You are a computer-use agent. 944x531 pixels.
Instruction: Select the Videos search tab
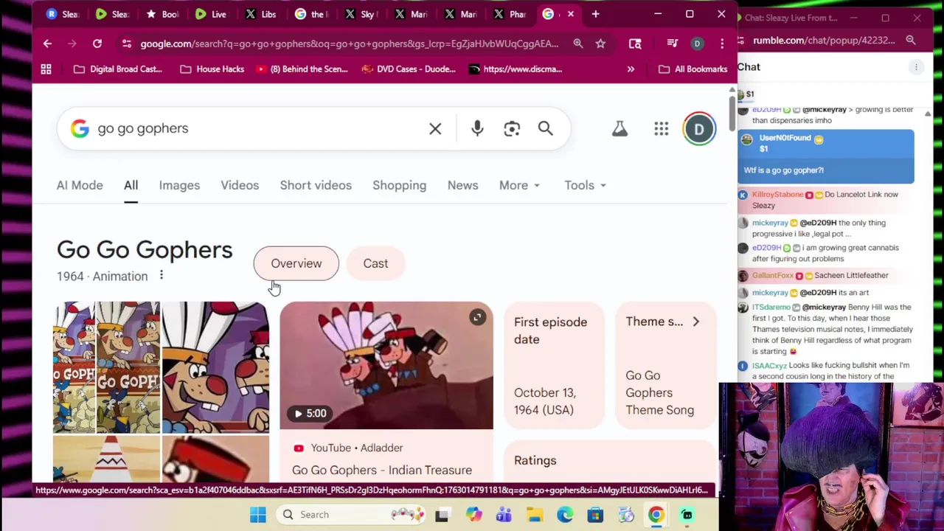click(240, 185)
